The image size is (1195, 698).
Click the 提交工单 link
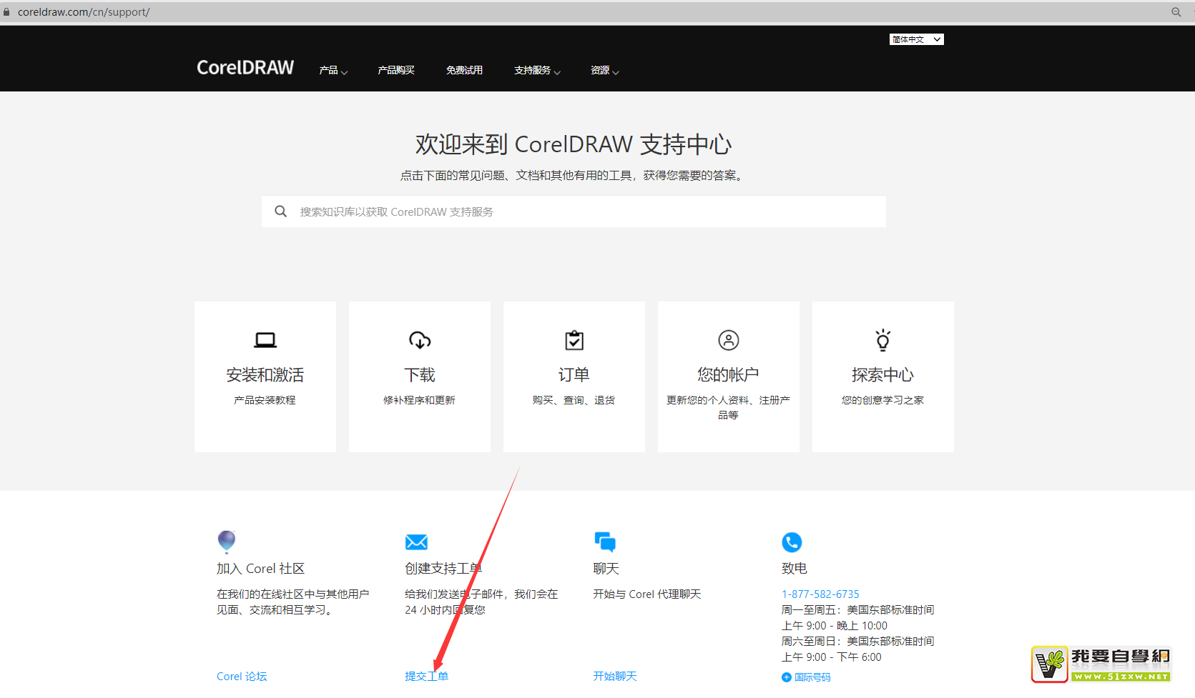pyautogui.click(x=427, y=677)
